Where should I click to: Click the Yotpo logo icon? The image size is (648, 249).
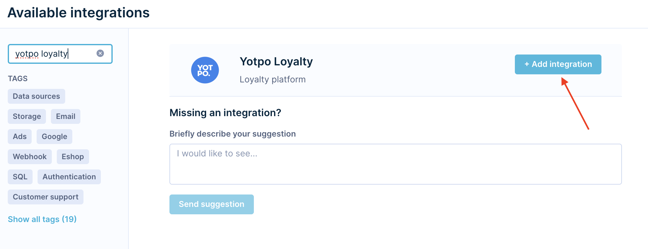tap(205, 70)
